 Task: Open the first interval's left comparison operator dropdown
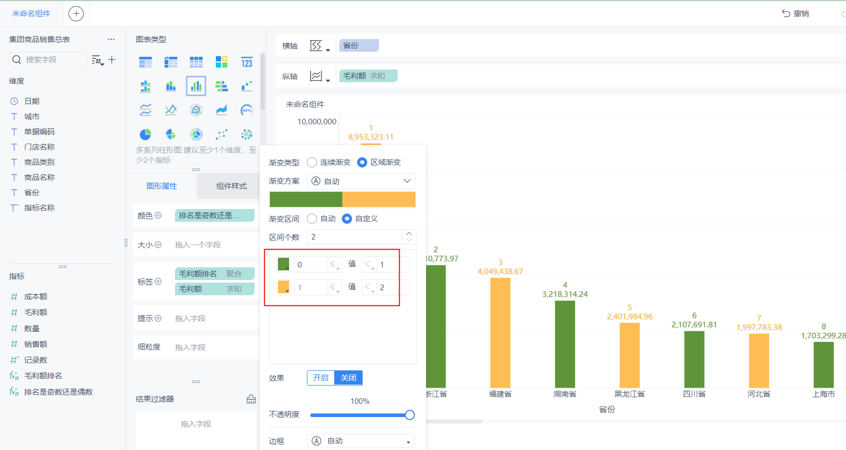click(x=335, y=264)
